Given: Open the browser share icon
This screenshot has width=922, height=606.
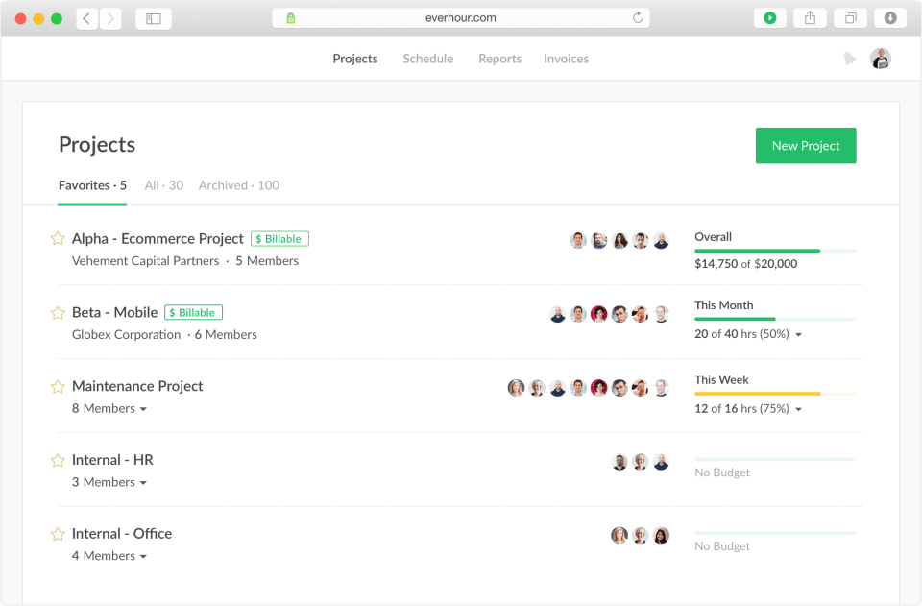Looking at the screenshot, I should point(810,17).
